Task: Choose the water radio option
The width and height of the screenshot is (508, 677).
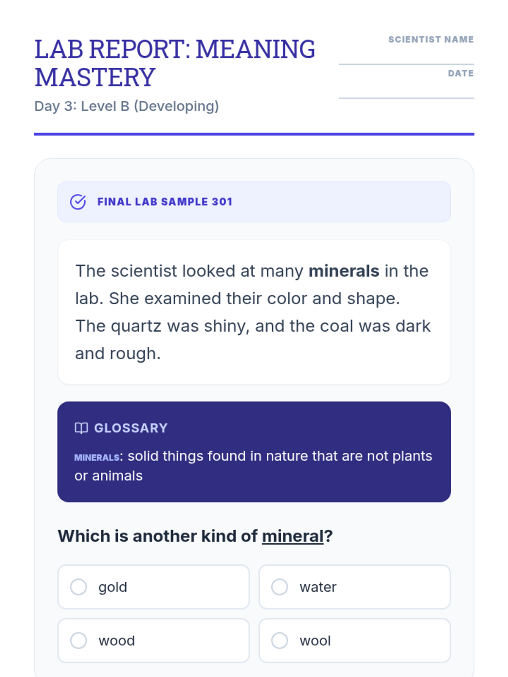Action: pyautogui.click(x=279, y=587)
